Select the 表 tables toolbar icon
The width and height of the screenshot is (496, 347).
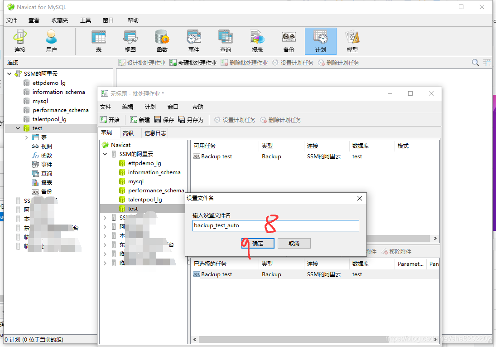[99, 41]
